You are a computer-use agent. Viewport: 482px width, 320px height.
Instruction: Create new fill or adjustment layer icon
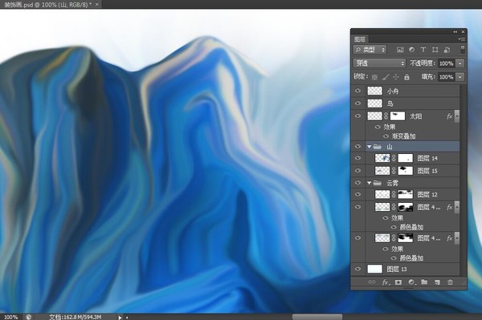tap(411, 282)
